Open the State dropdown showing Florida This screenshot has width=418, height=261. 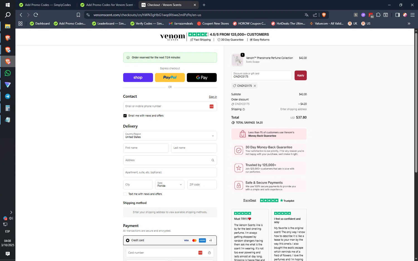(170, 184)
